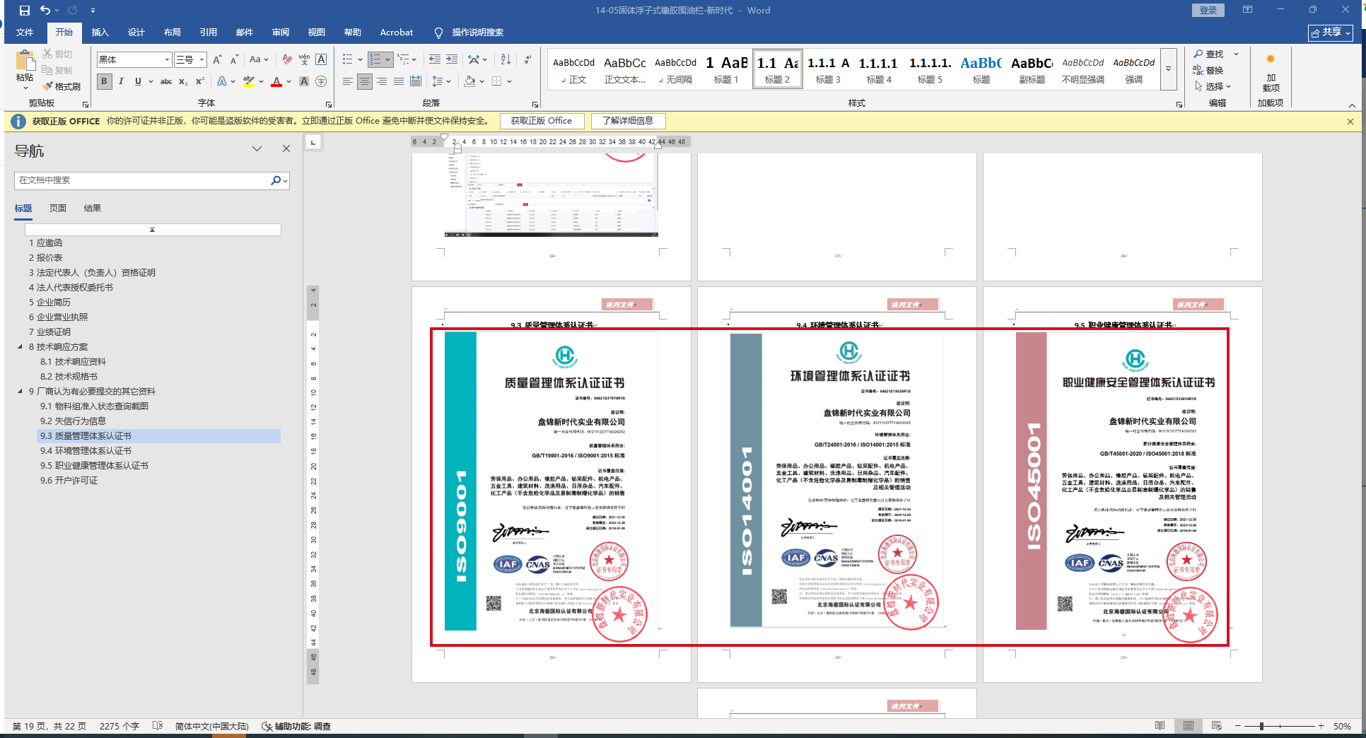Toggle Underline formatting

click(138, 82)
